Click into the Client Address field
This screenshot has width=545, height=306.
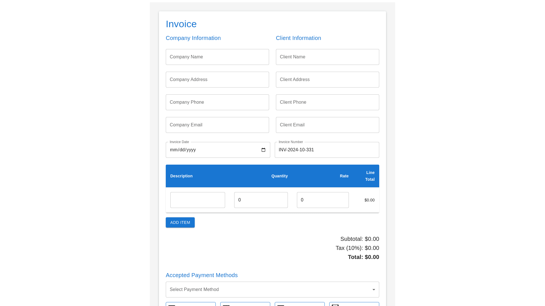click(327, 80)
